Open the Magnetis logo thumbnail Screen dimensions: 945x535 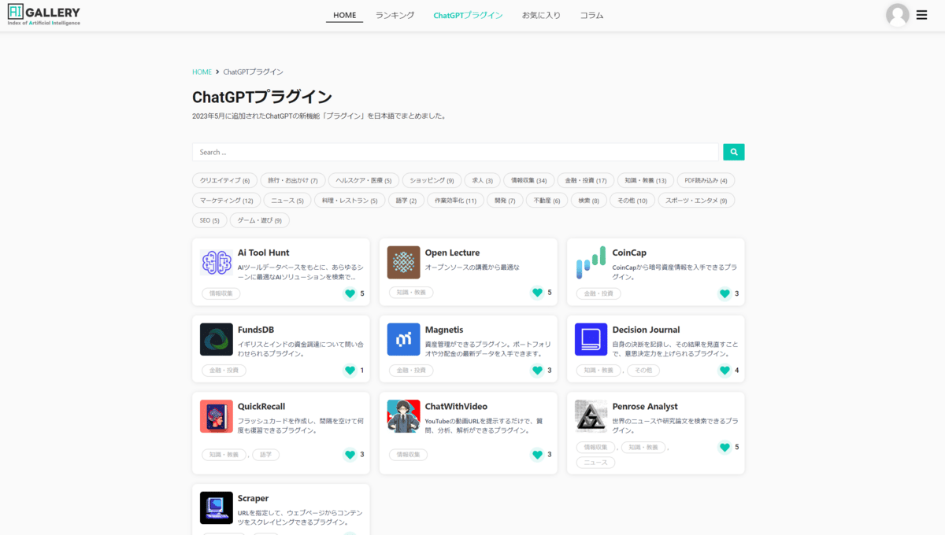(404, 340)
